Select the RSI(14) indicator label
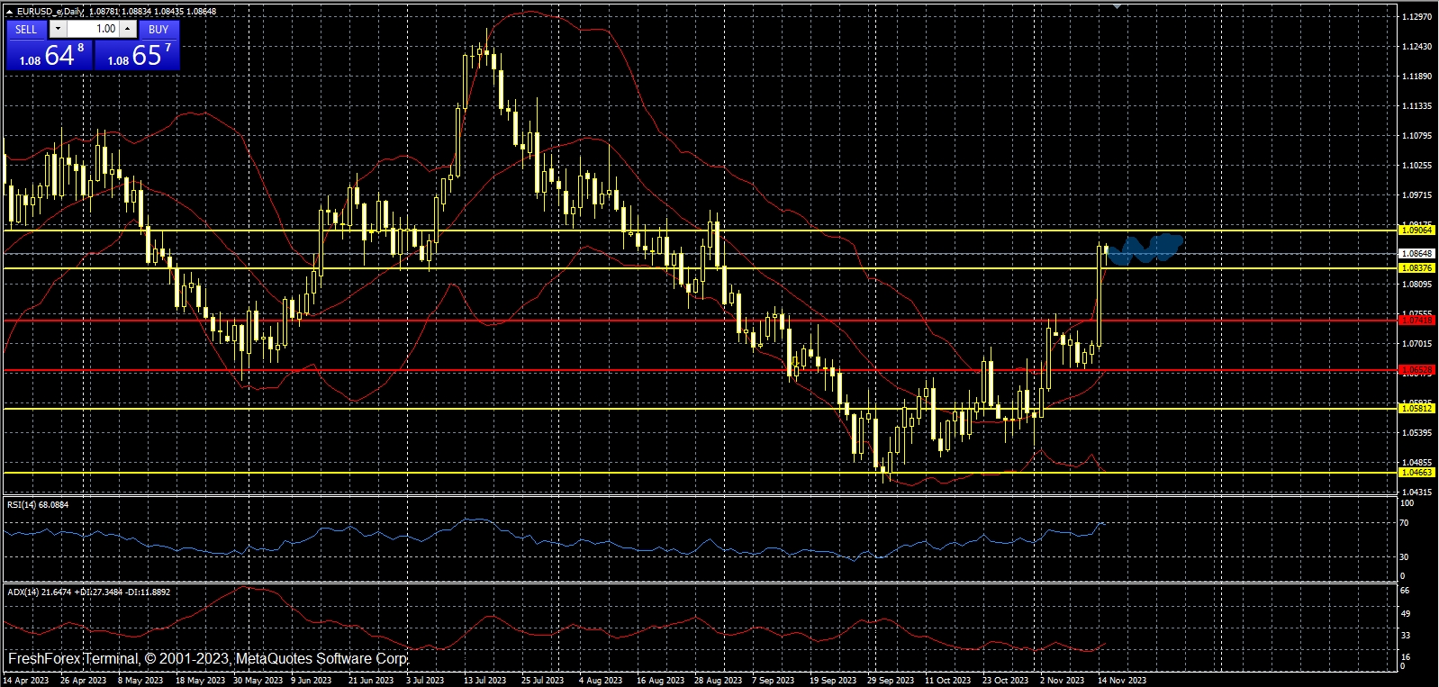Viewport: 1439px width, 687px height. click(x=38, y=505)
